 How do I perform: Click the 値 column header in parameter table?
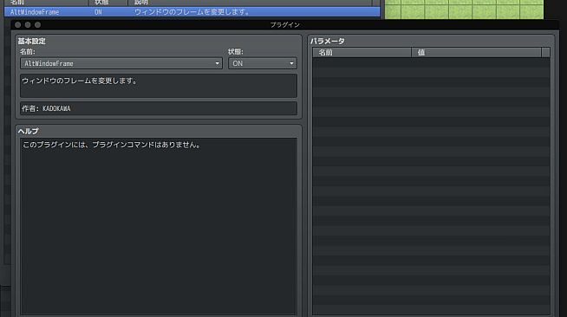[x=476, y=52]
